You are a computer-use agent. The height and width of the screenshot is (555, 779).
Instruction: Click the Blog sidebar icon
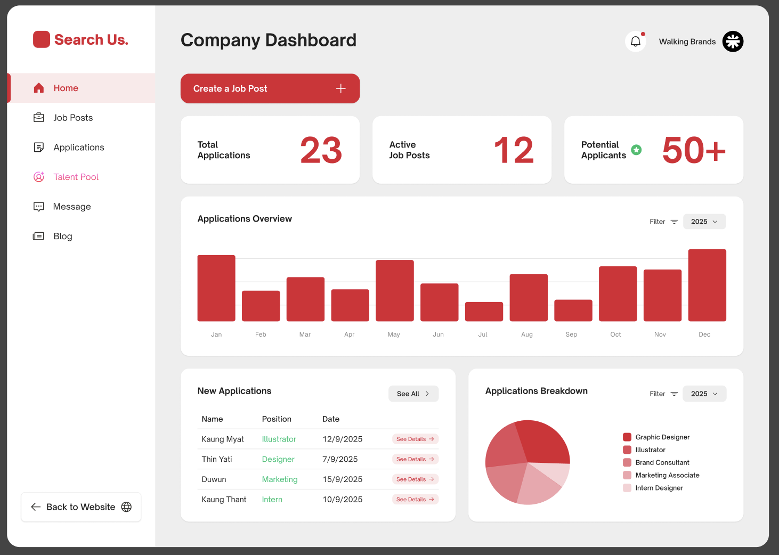(x=39, y=236)
